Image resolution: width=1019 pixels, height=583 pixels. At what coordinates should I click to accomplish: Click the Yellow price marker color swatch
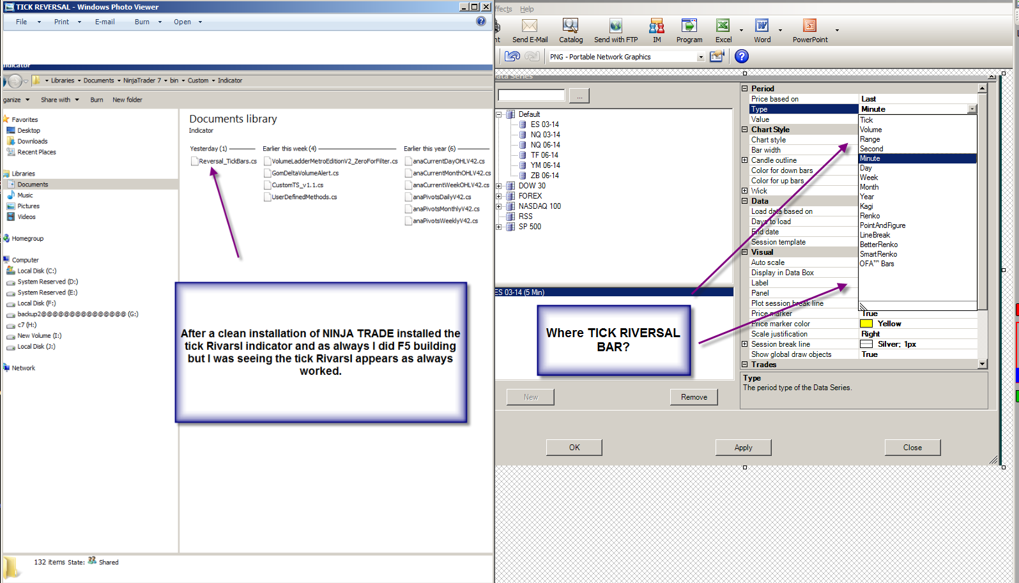pyautogui.click(x=866, y=324)
